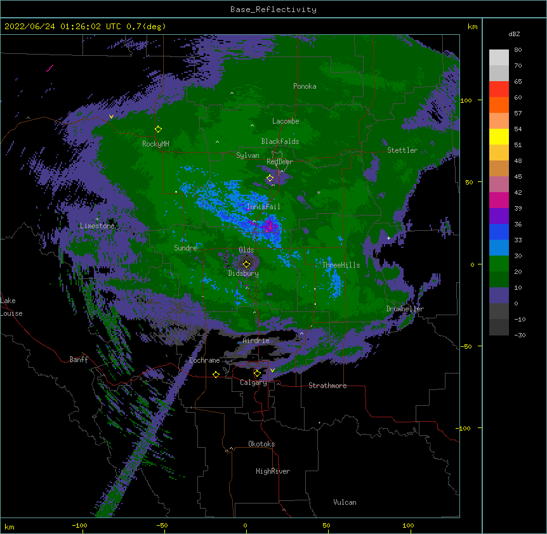Click the Okotoks town label
Image resolution: width=547 pixels, height=534 pixels.
click(261, 444)
